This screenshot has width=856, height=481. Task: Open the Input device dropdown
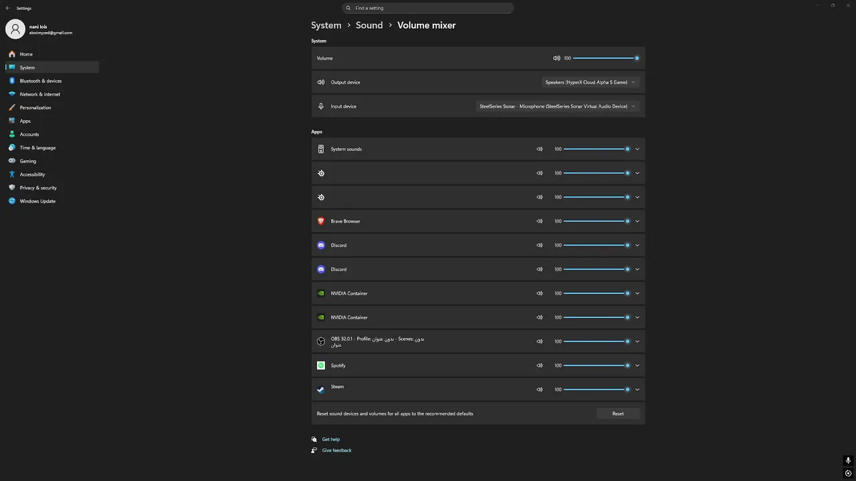coord(557,106)
